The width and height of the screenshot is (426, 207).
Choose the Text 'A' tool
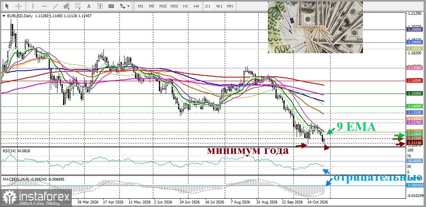tap(89, 6)
